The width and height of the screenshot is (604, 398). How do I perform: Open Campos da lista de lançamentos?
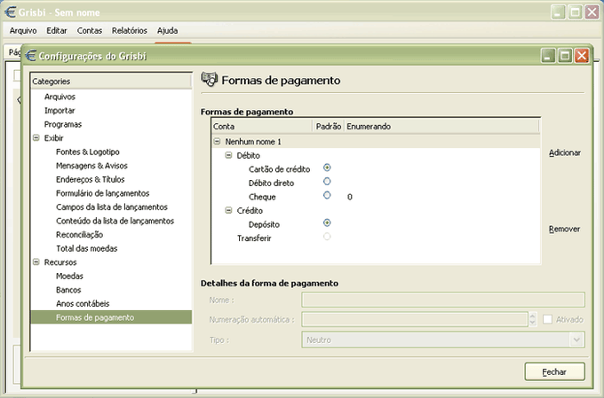(112, 207)
